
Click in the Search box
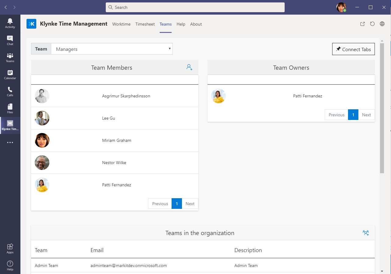pos(195,7)
